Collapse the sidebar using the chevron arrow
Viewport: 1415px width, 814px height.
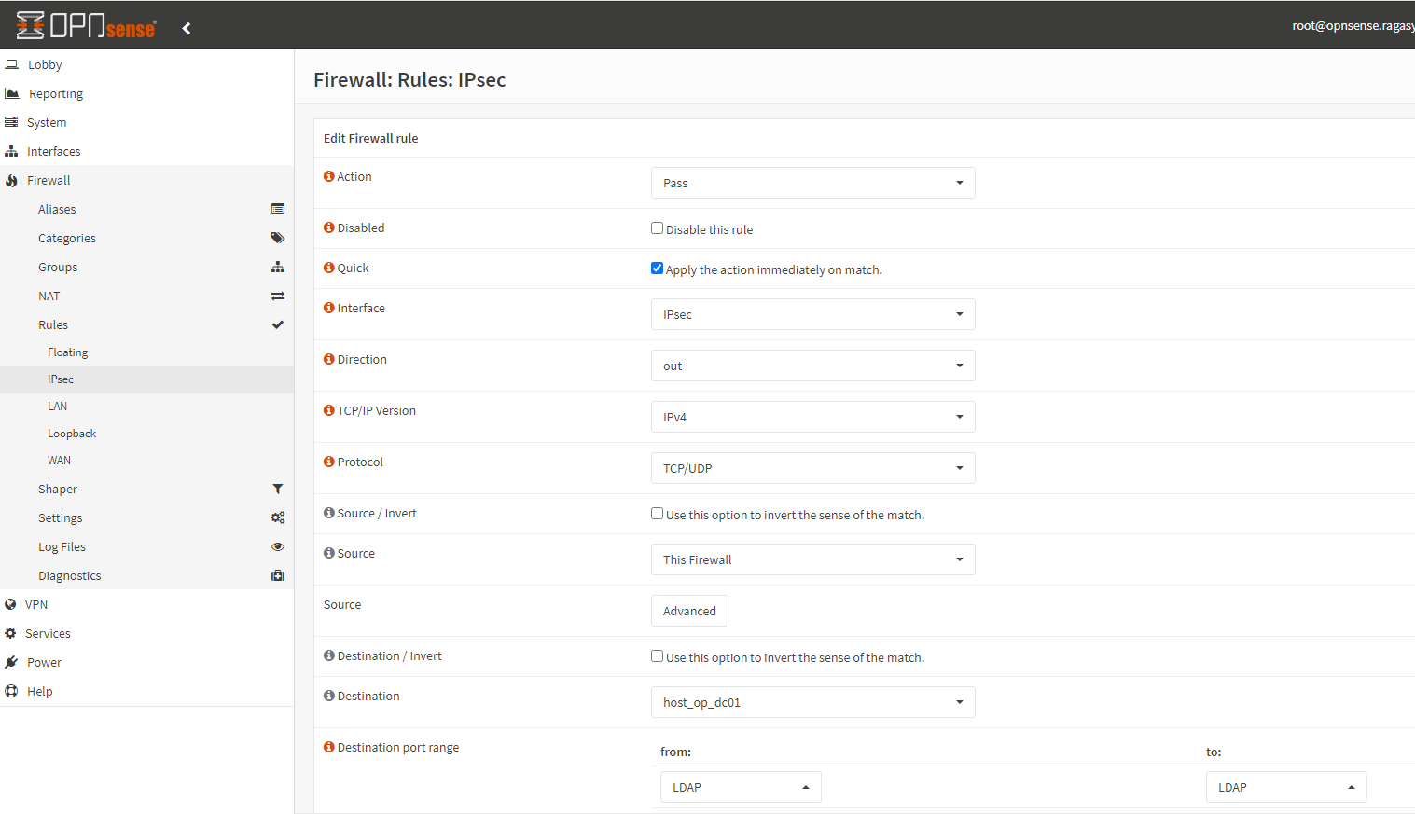click(x=186, y=27)
